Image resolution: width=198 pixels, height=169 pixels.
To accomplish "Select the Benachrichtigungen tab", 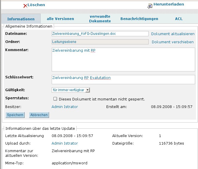I will (139, 19).
